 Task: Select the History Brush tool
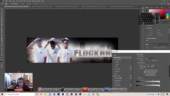point(2,32)
